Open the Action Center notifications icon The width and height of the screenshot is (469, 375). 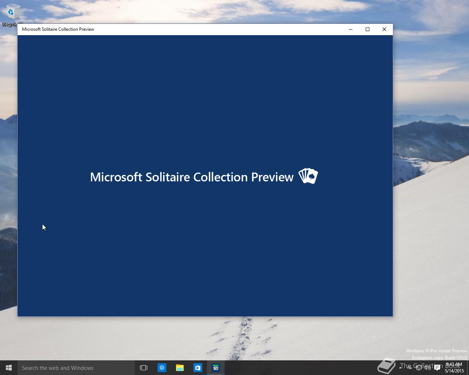[x=437, y=368]
